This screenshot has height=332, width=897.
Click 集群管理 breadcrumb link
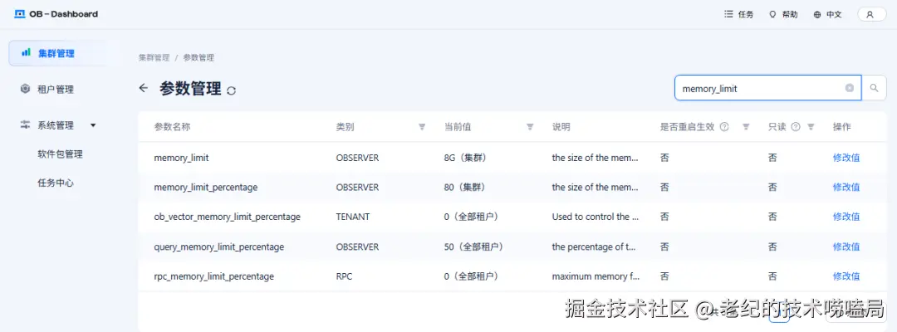[154, 58]
